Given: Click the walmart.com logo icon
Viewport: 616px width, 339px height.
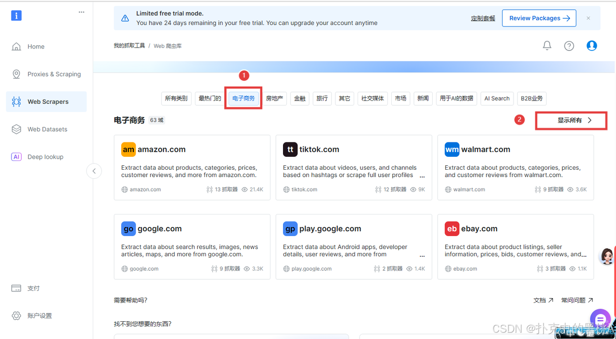Looking at the screenshot, I should pyautogui.click(x=452, y=150).
